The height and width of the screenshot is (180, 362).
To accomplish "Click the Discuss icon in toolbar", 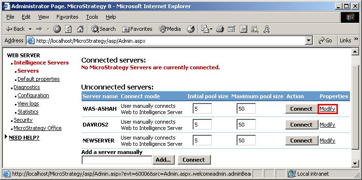I will pyautogui.click(x=243, y=29).
